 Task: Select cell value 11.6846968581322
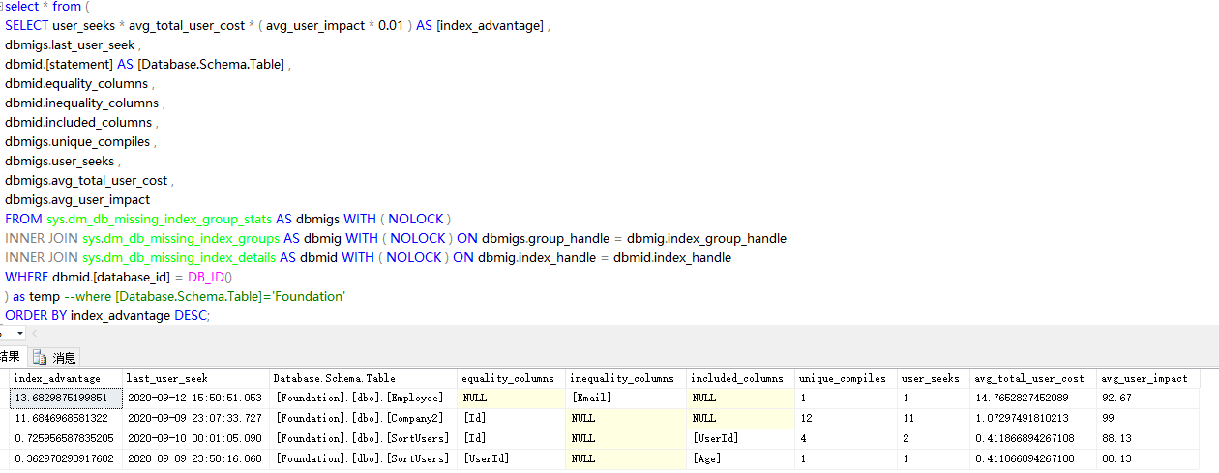coord(66,418)
